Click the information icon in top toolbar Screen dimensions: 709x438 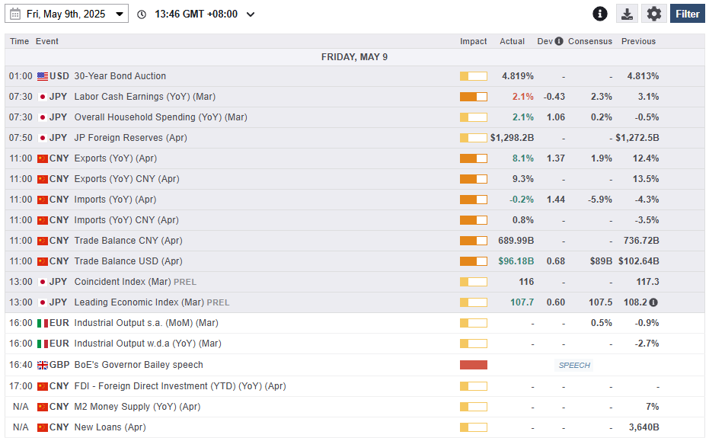tap(600, 14)
